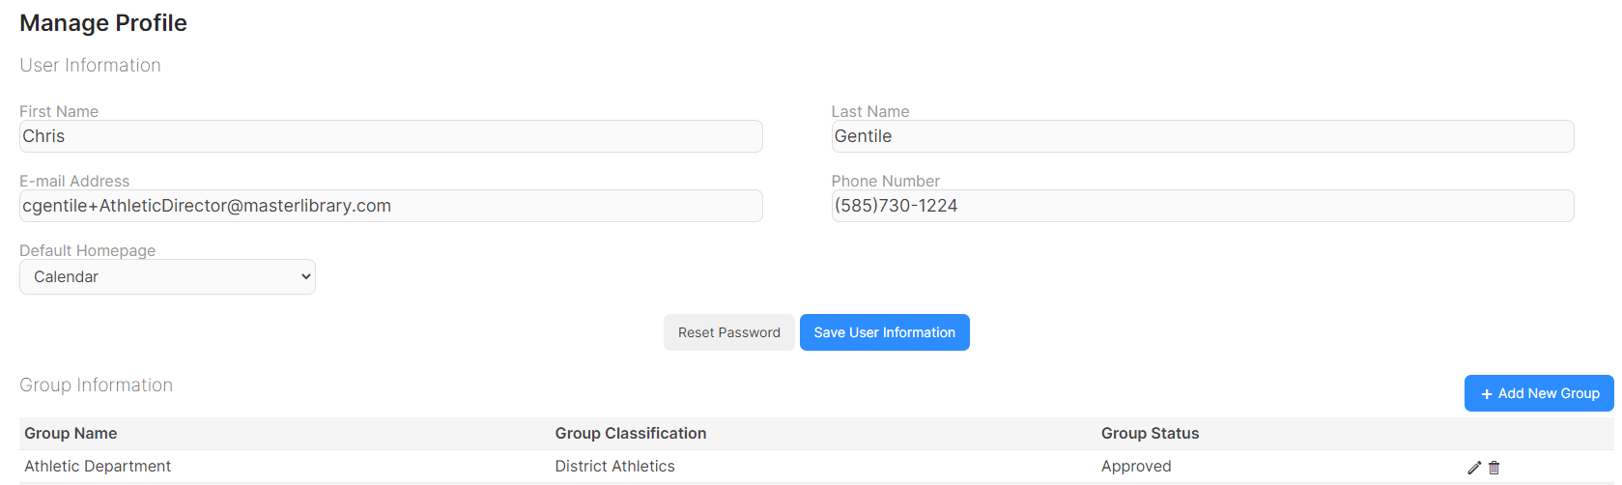Click into the E-mail Address input field

pyautogui.click(x=391, y=206)
